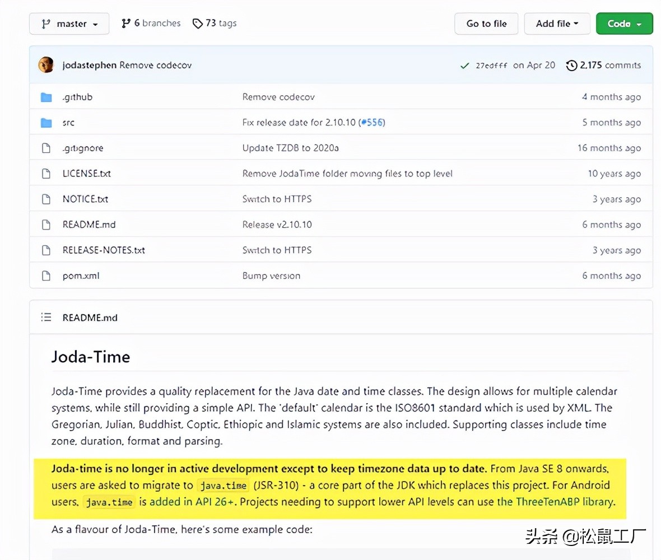Click the pom.xml file icon
661x560 pixels.
pyautogui.click(x=46, y=276)
